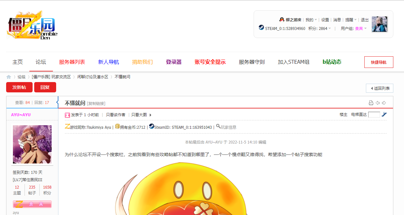Viewport: 404px width, 215px height.
Task: Click the 退出 logout link
Action: tap(365, 20)
